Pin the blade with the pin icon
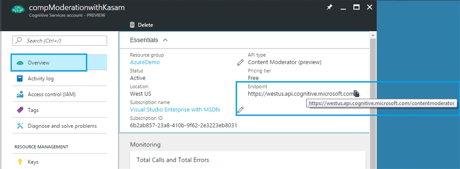Image resolution: width=460 pixels, height=169 pixels. (x=329, y=8)
